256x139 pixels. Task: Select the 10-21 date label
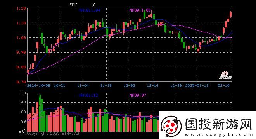point(59,85)
